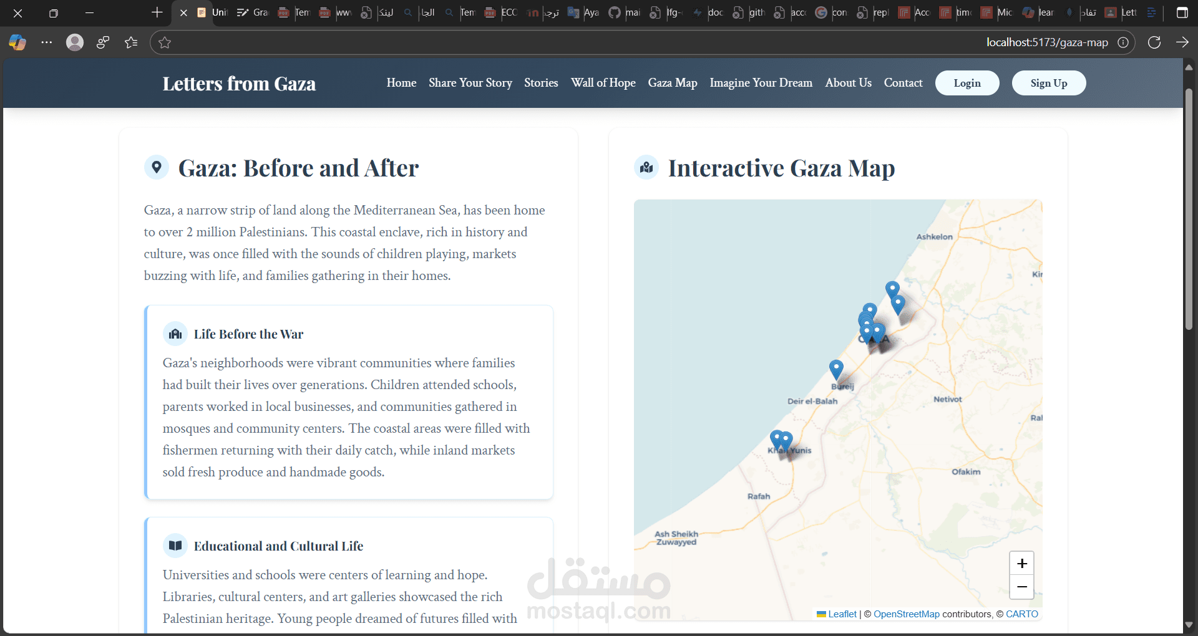Image resolution: width=1198 pixels, height=636 pixels.
Task: Switch to the 'repl' tab
Action: point(873,12)
